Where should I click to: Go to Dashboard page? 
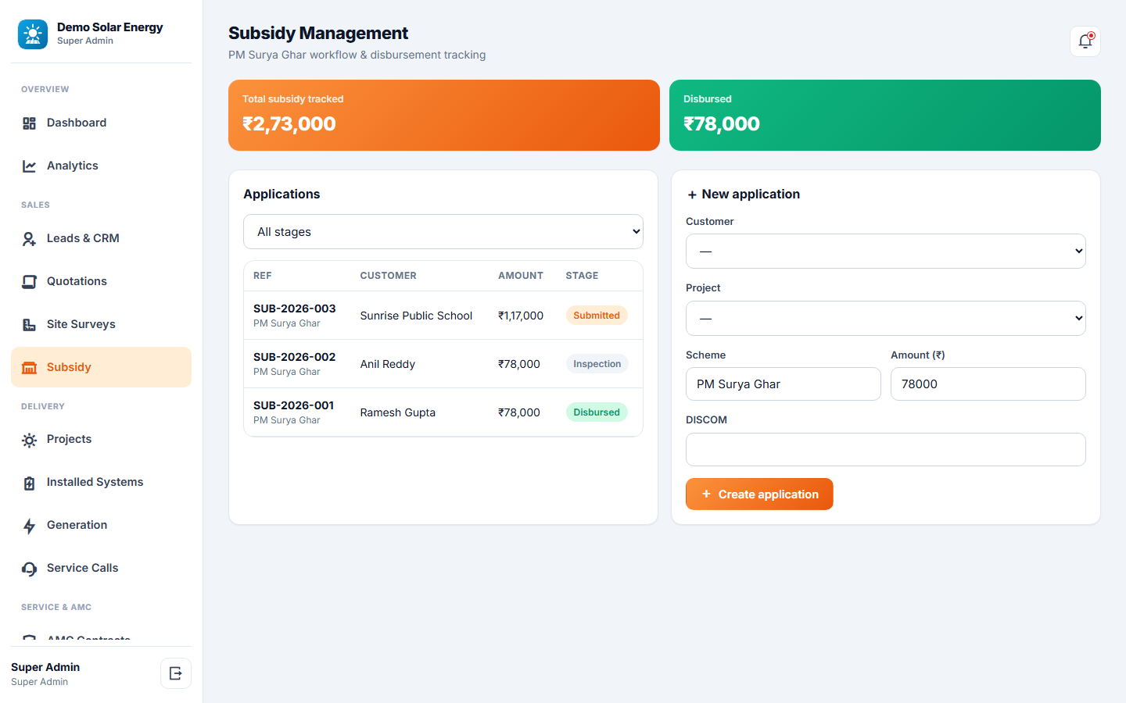point(101,123)
